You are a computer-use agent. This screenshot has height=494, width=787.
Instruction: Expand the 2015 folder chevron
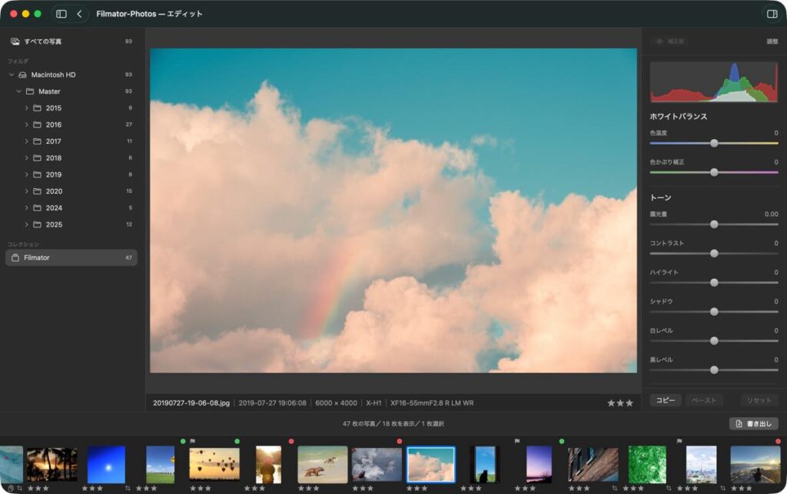[27, 108]
